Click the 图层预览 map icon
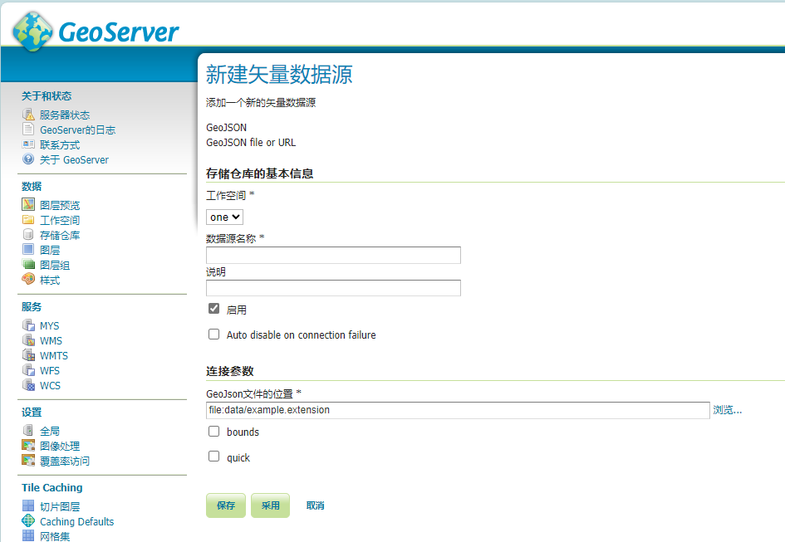This screenshot has width=785, height=542. [x=28, y=204]
